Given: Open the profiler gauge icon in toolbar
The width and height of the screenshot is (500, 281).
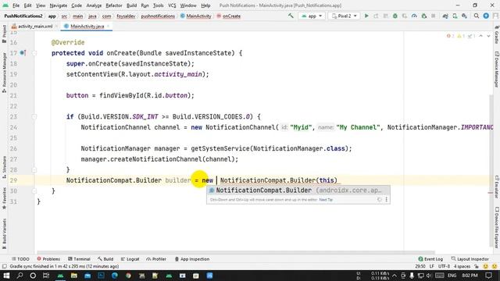Looking at the screenshot, I should [414, 16].
